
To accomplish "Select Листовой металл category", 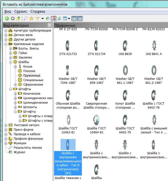I will click(27, 125).
